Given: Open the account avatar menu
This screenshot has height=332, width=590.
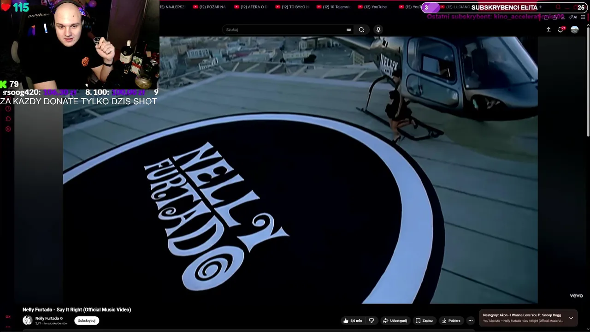Looking at the screenshot, I should pyautogui.click(x=574, y=30).
